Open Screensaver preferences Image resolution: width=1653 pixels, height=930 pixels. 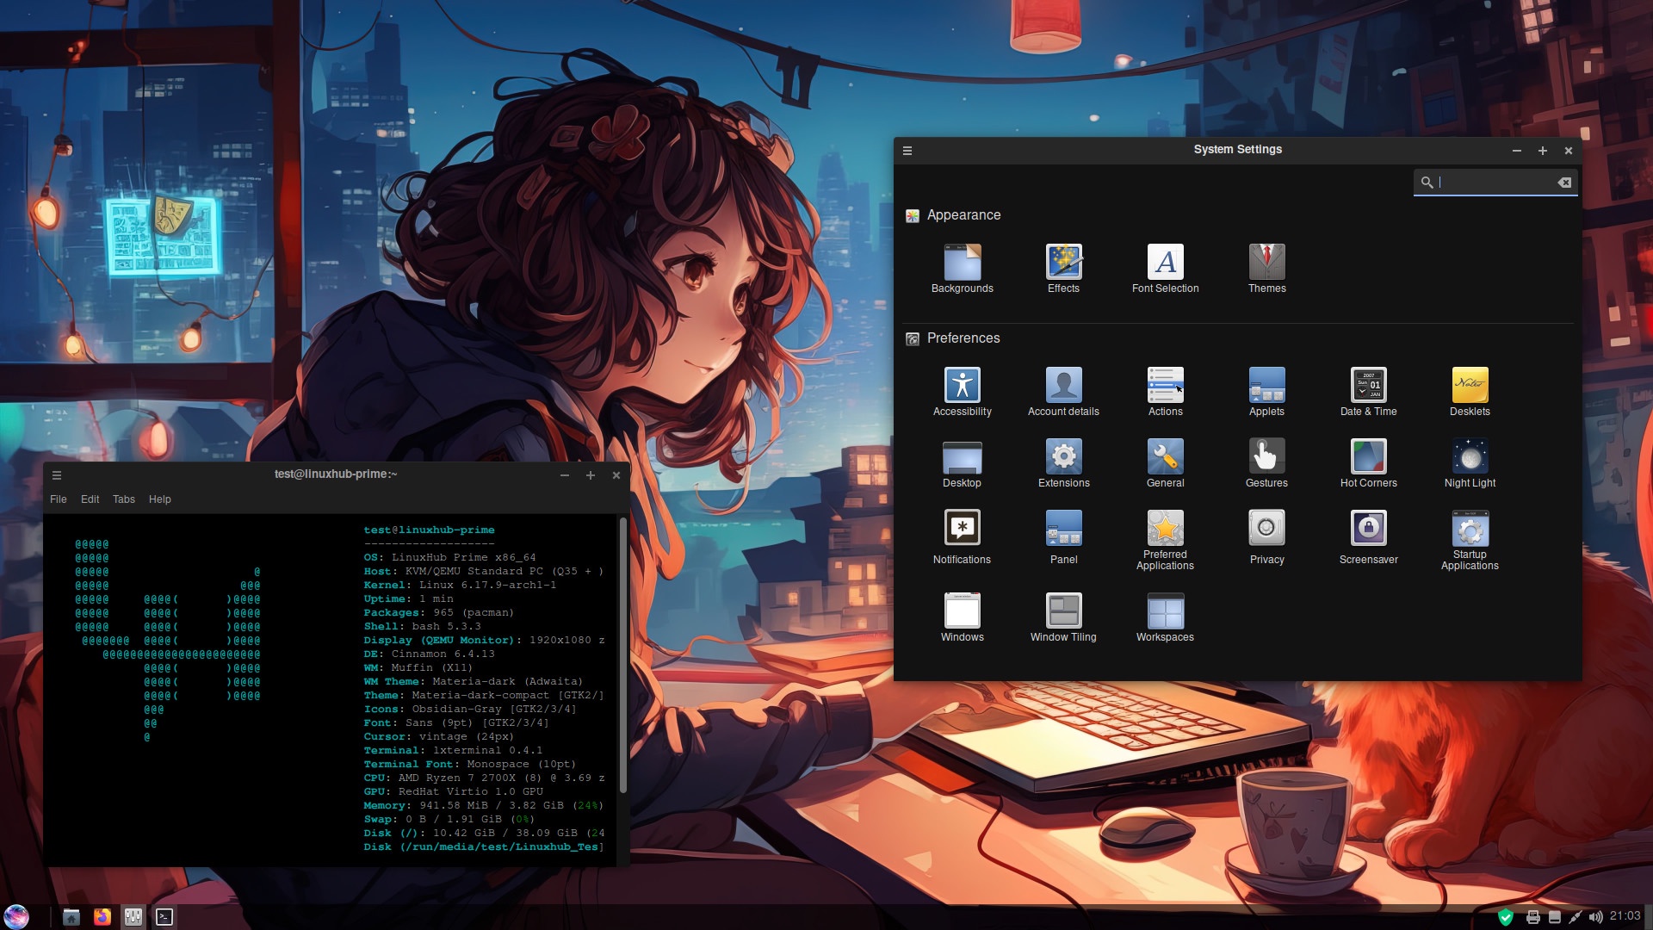pos(1368,530)
